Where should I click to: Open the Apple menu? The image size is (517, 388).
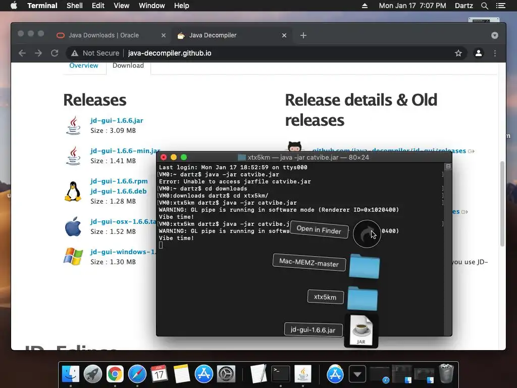[x=14, y=6]
